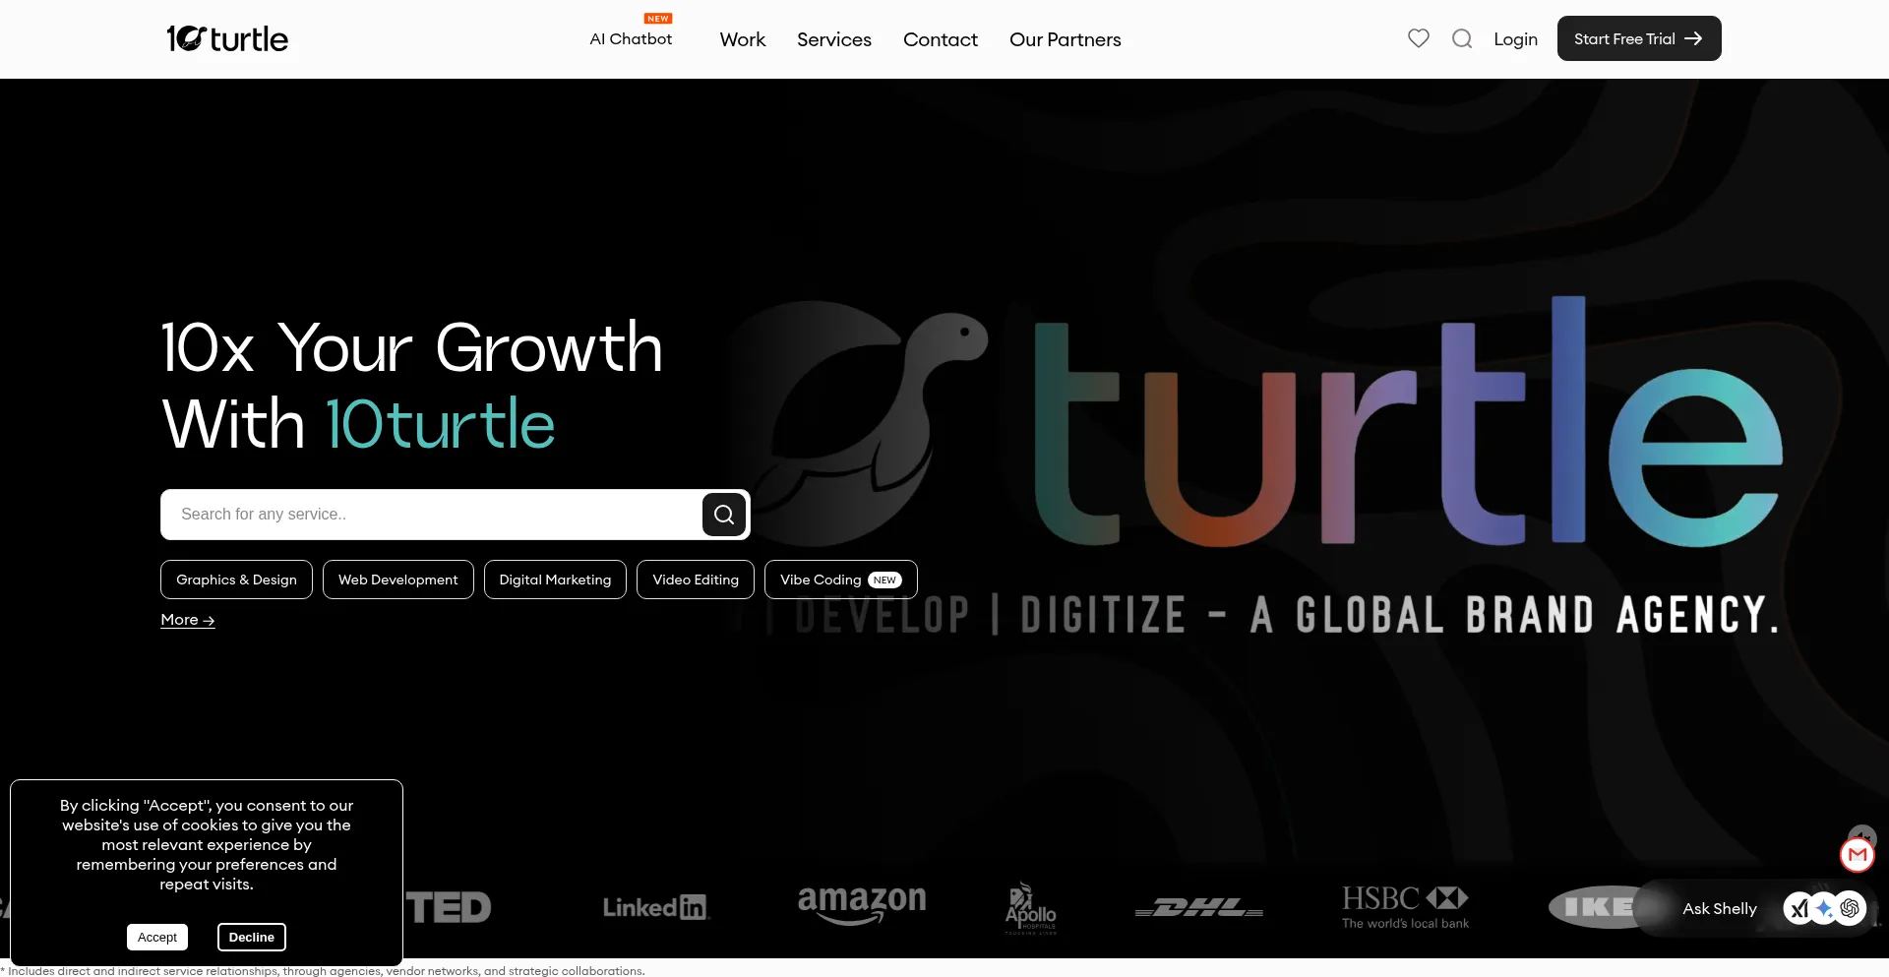Click the heart wishlist icon in header
This screenshot has height=977, width=1889.
click(1418, 38)
